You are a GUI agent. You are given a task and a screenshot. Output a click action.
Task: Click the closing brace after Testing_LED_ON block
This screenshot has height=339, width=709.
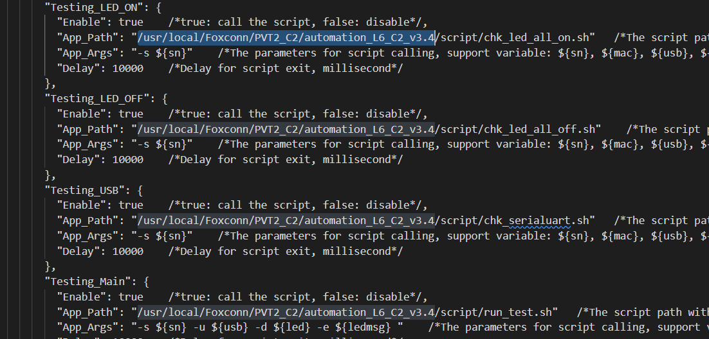[x=48, y=83]
